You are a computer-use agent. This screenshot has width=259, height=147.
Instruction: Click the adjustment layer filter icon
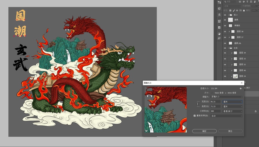(243, 2)
